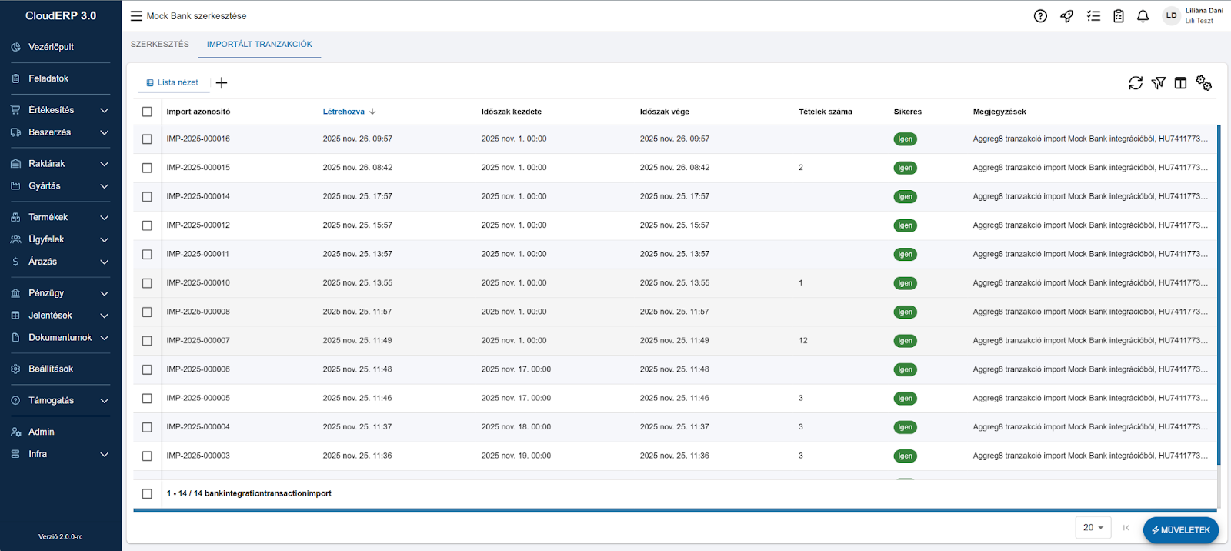The height and width of the screenshot is (551, 1231).
Task: Open the help question mark icon
Action: (1040, 16)
